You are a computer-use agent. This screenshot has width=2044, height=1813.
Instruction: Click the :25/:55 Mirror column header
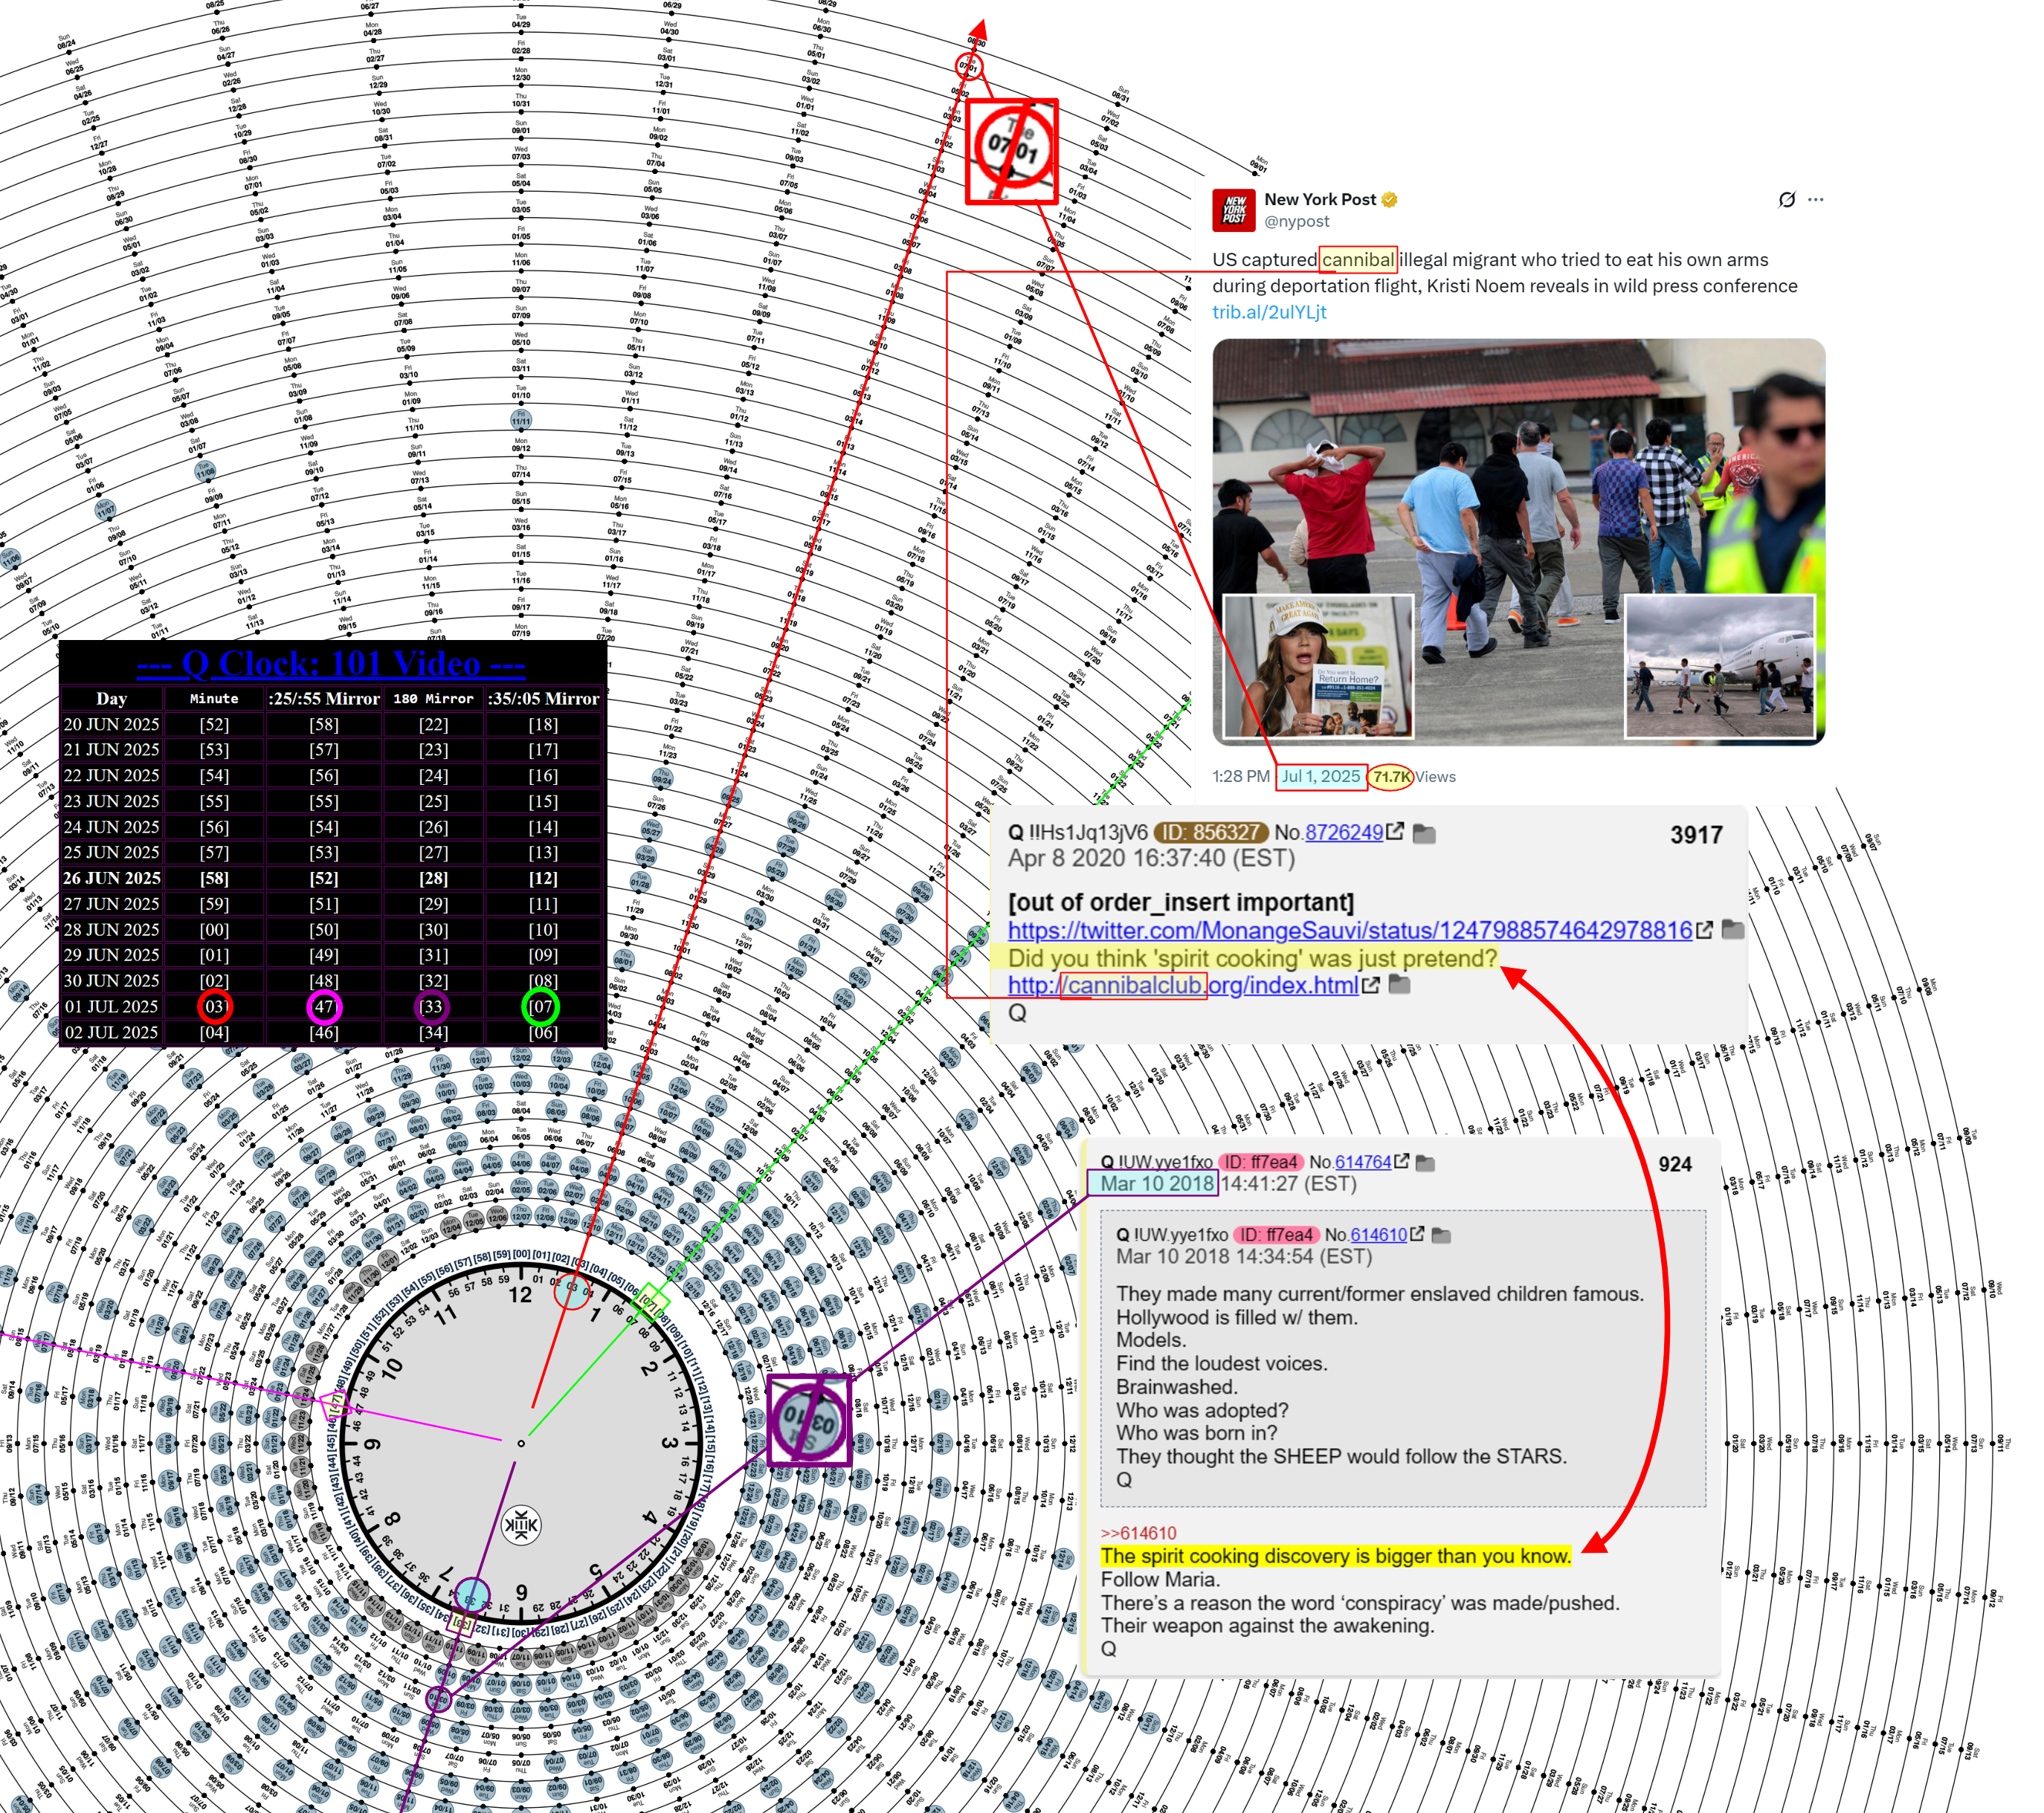pyautogui.click(x=324, y=699)
